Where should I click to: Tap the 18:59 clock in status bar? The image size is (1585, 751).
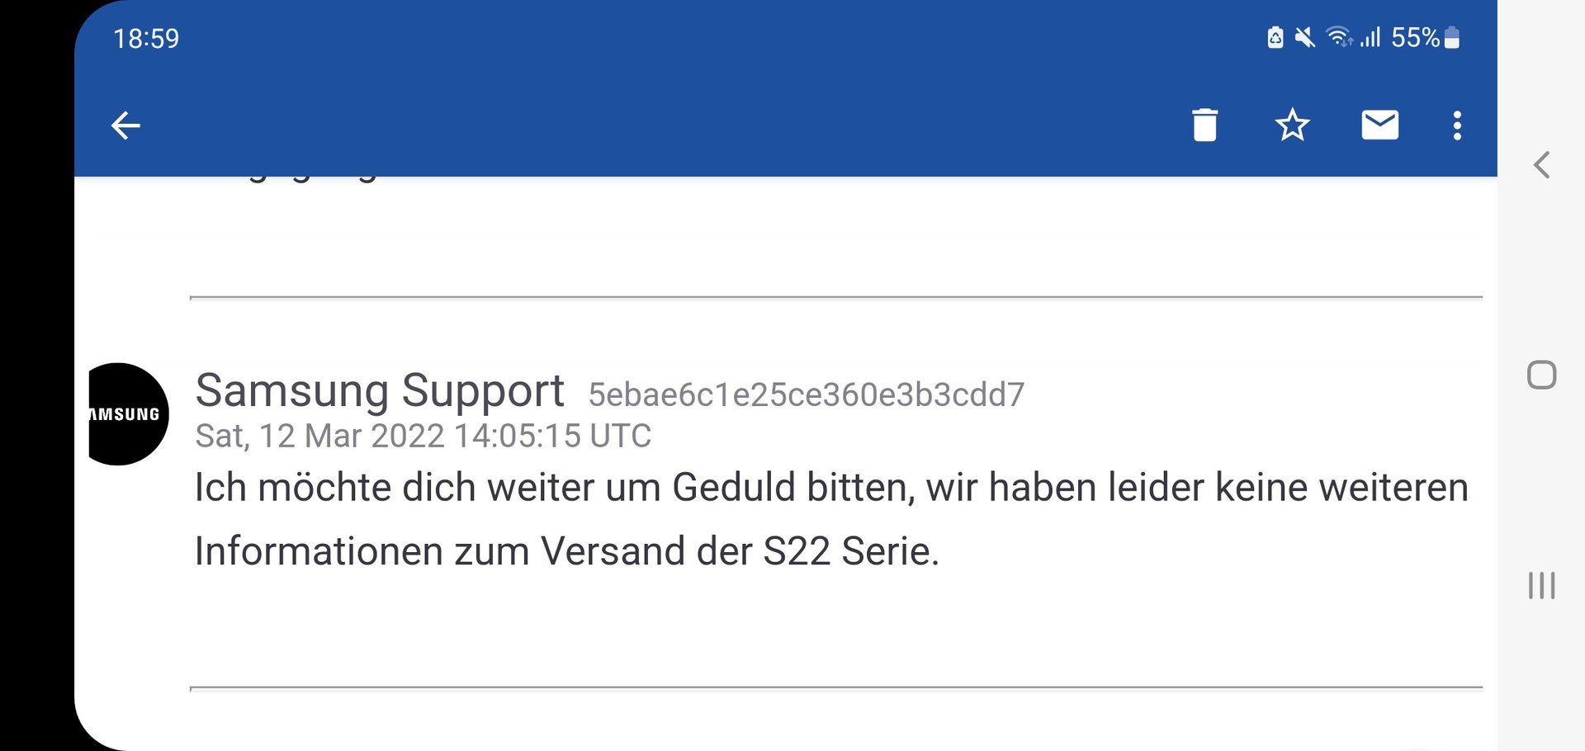146,38
